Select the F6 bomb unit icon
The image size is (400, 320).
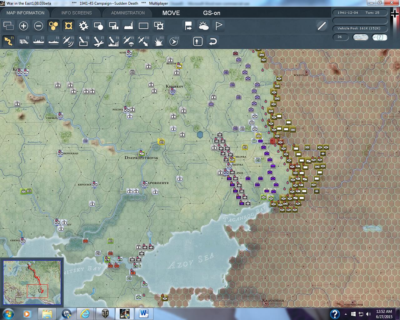83,41
